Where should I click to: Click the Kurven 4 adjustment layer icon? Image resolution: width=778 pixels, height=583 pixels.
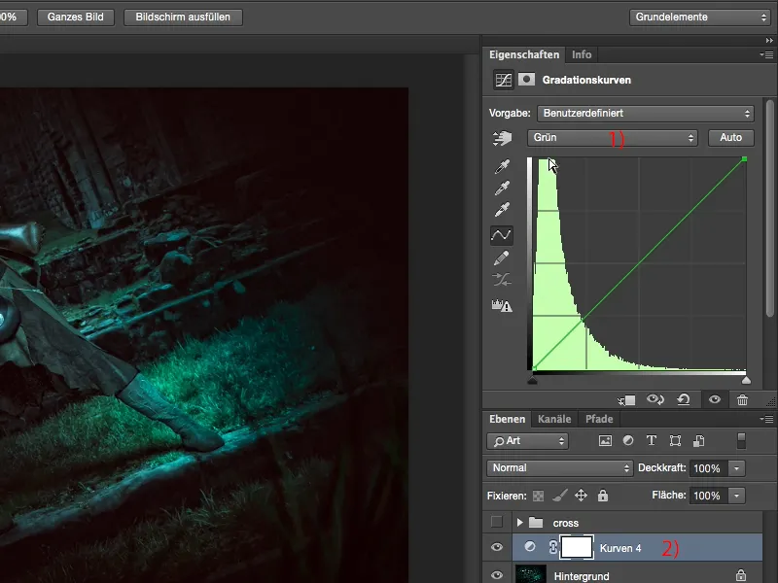(530, 547)
